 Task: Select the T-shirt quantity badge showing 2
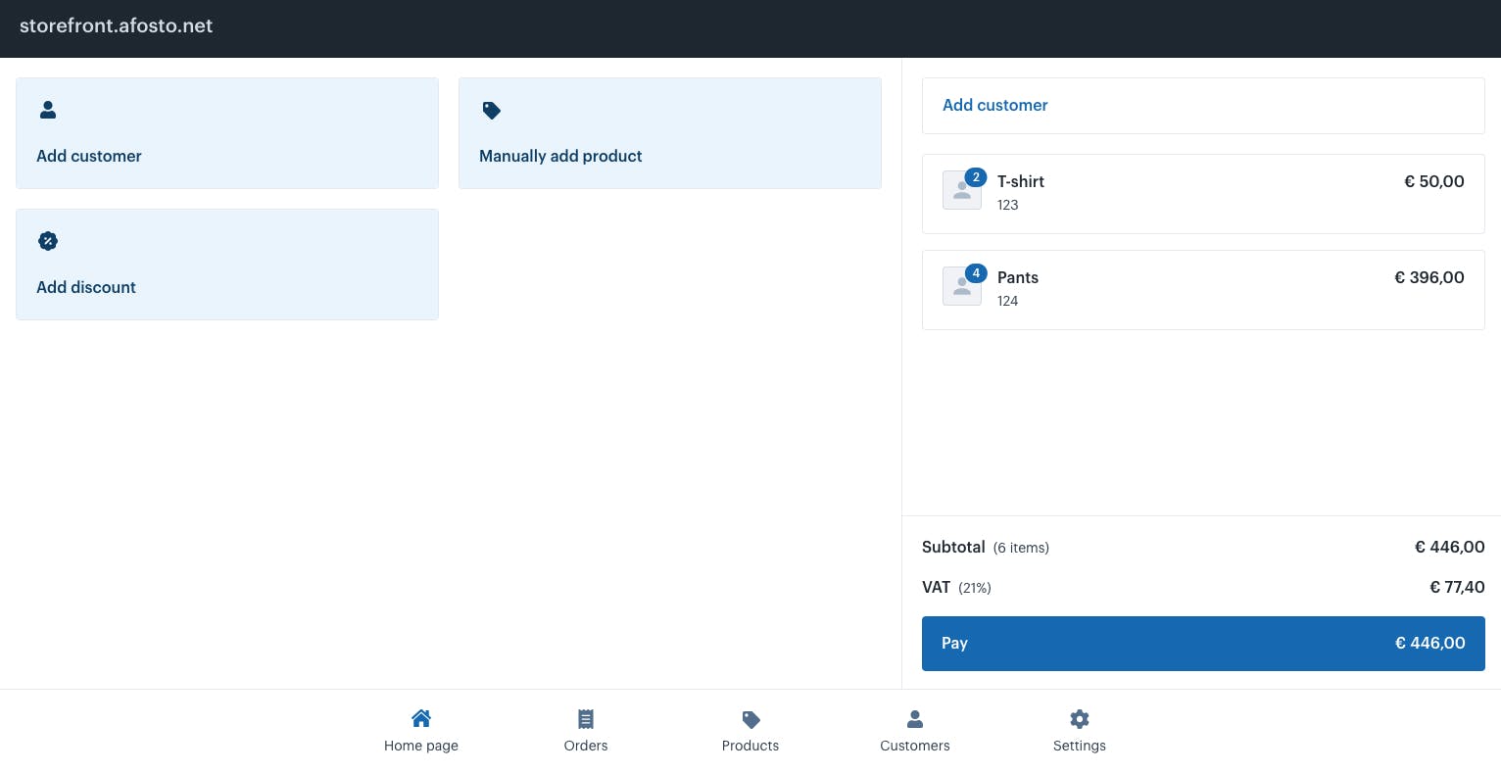point(976,177)
